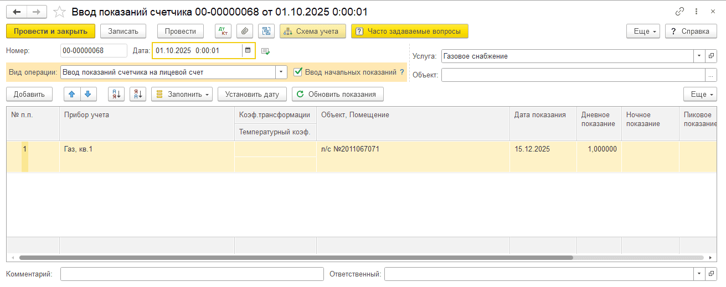Expand Услуга dropdown arrow

[x=699, y=56]
